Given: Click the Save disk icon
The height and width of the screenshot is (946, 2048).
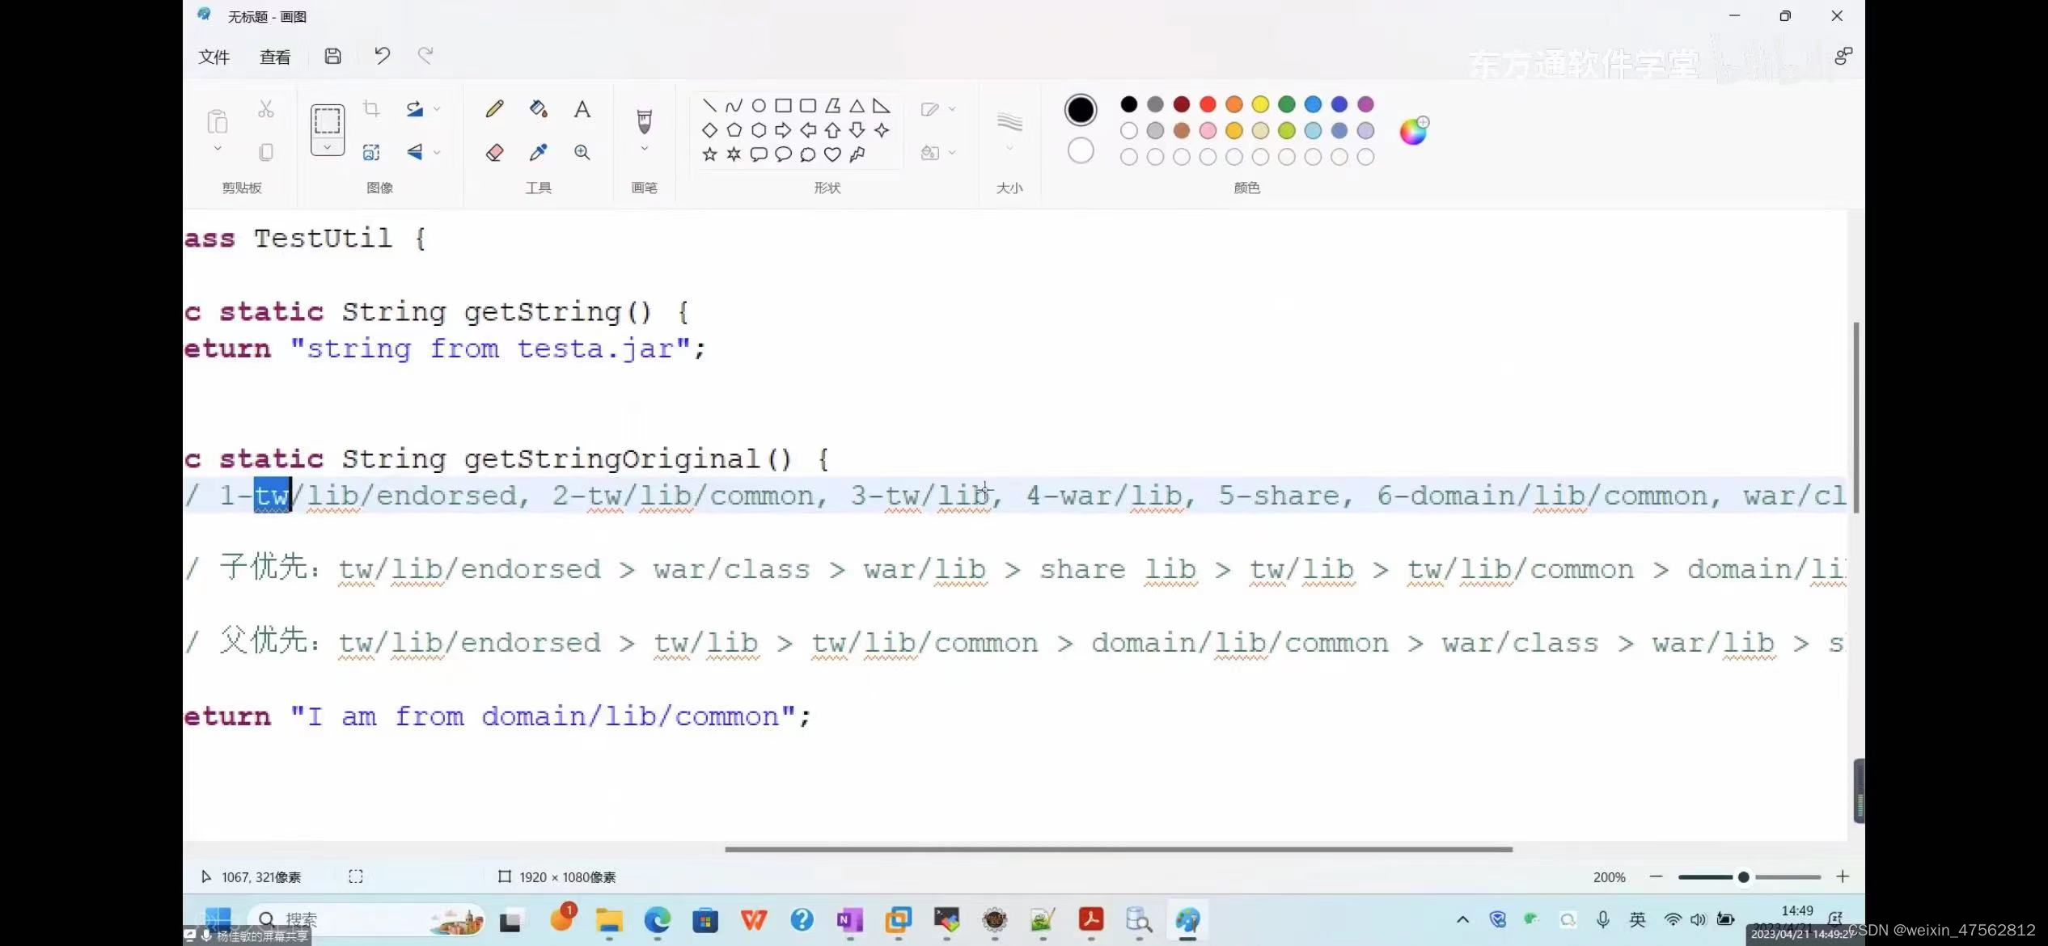Looking at the screenshot, I should click(x=332, y=56).
